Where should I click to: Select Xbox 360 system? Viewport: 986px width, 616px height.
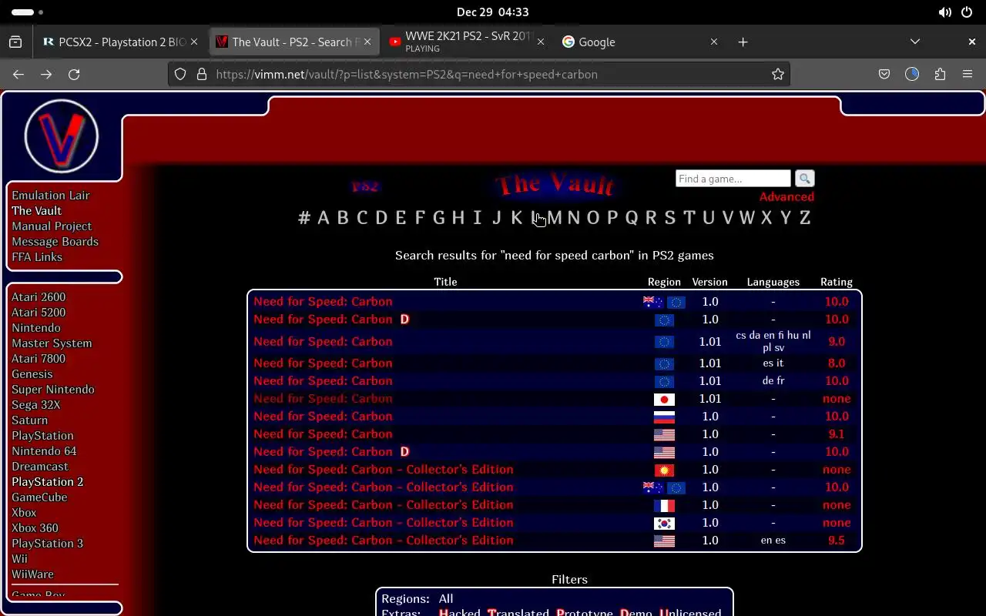(x=35, y=527)
